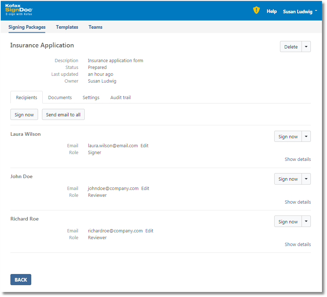
Task: Open Richard Roe's Sign now dropdown arrow
Action: pos(306,222)
